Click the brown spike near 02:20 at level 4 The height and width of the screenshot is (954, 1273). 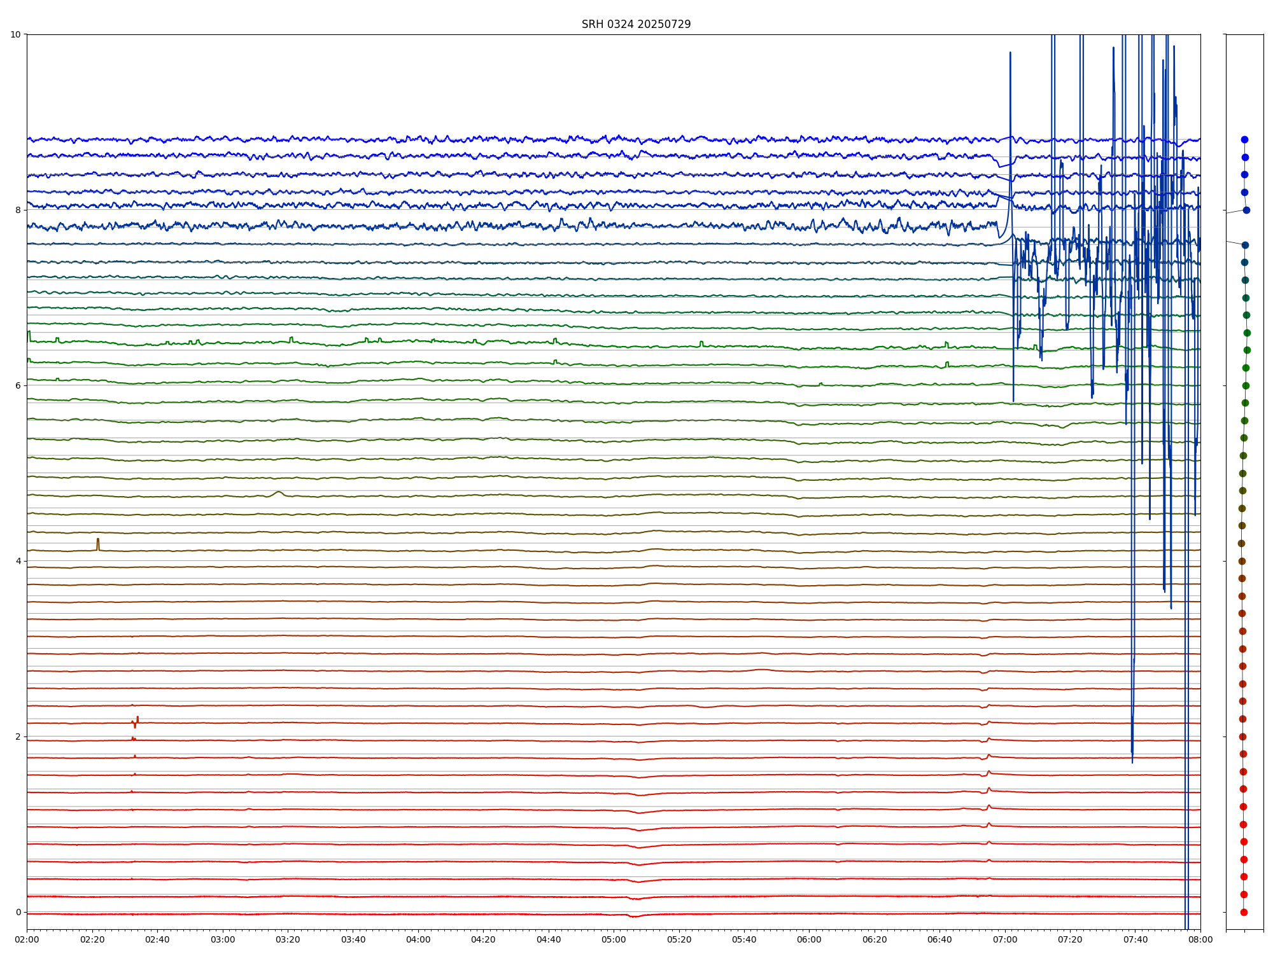pyautogui.click(x=98, y=543)
